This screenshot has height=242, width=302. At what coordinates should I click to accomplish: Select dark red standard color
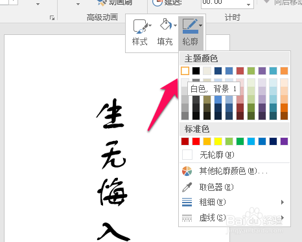pos(185,142)
